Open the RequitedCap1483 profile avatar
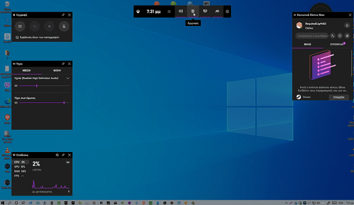 pos(299,26)
